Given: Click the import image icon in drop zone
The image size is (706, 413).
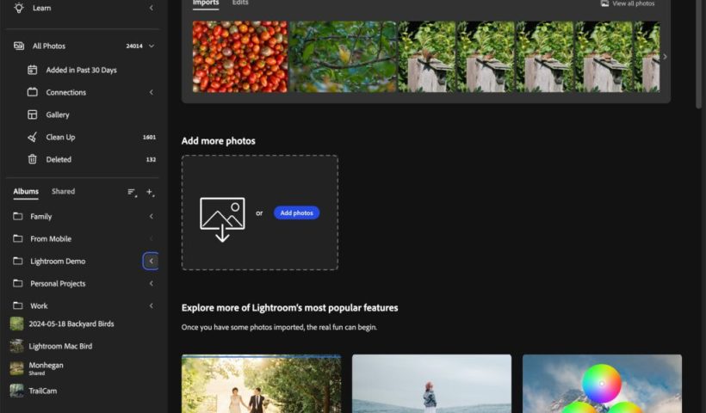Looking at the screenshot, I should (x=222, y=219).
